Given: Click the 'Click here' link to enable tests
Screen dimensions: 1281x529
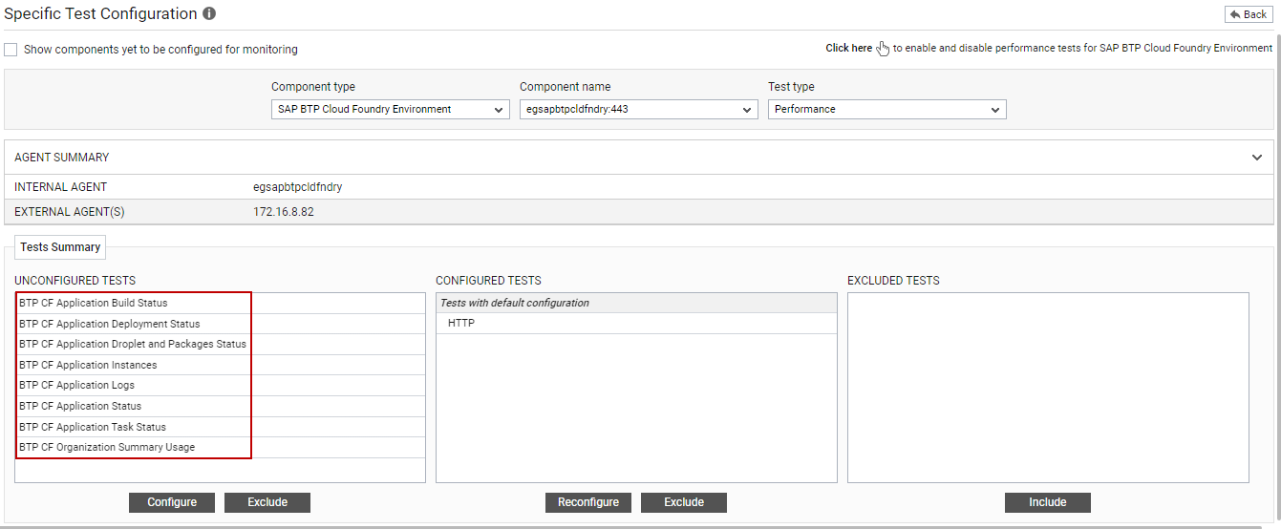Looking at the screenshot, I should (x=849, y=48).
